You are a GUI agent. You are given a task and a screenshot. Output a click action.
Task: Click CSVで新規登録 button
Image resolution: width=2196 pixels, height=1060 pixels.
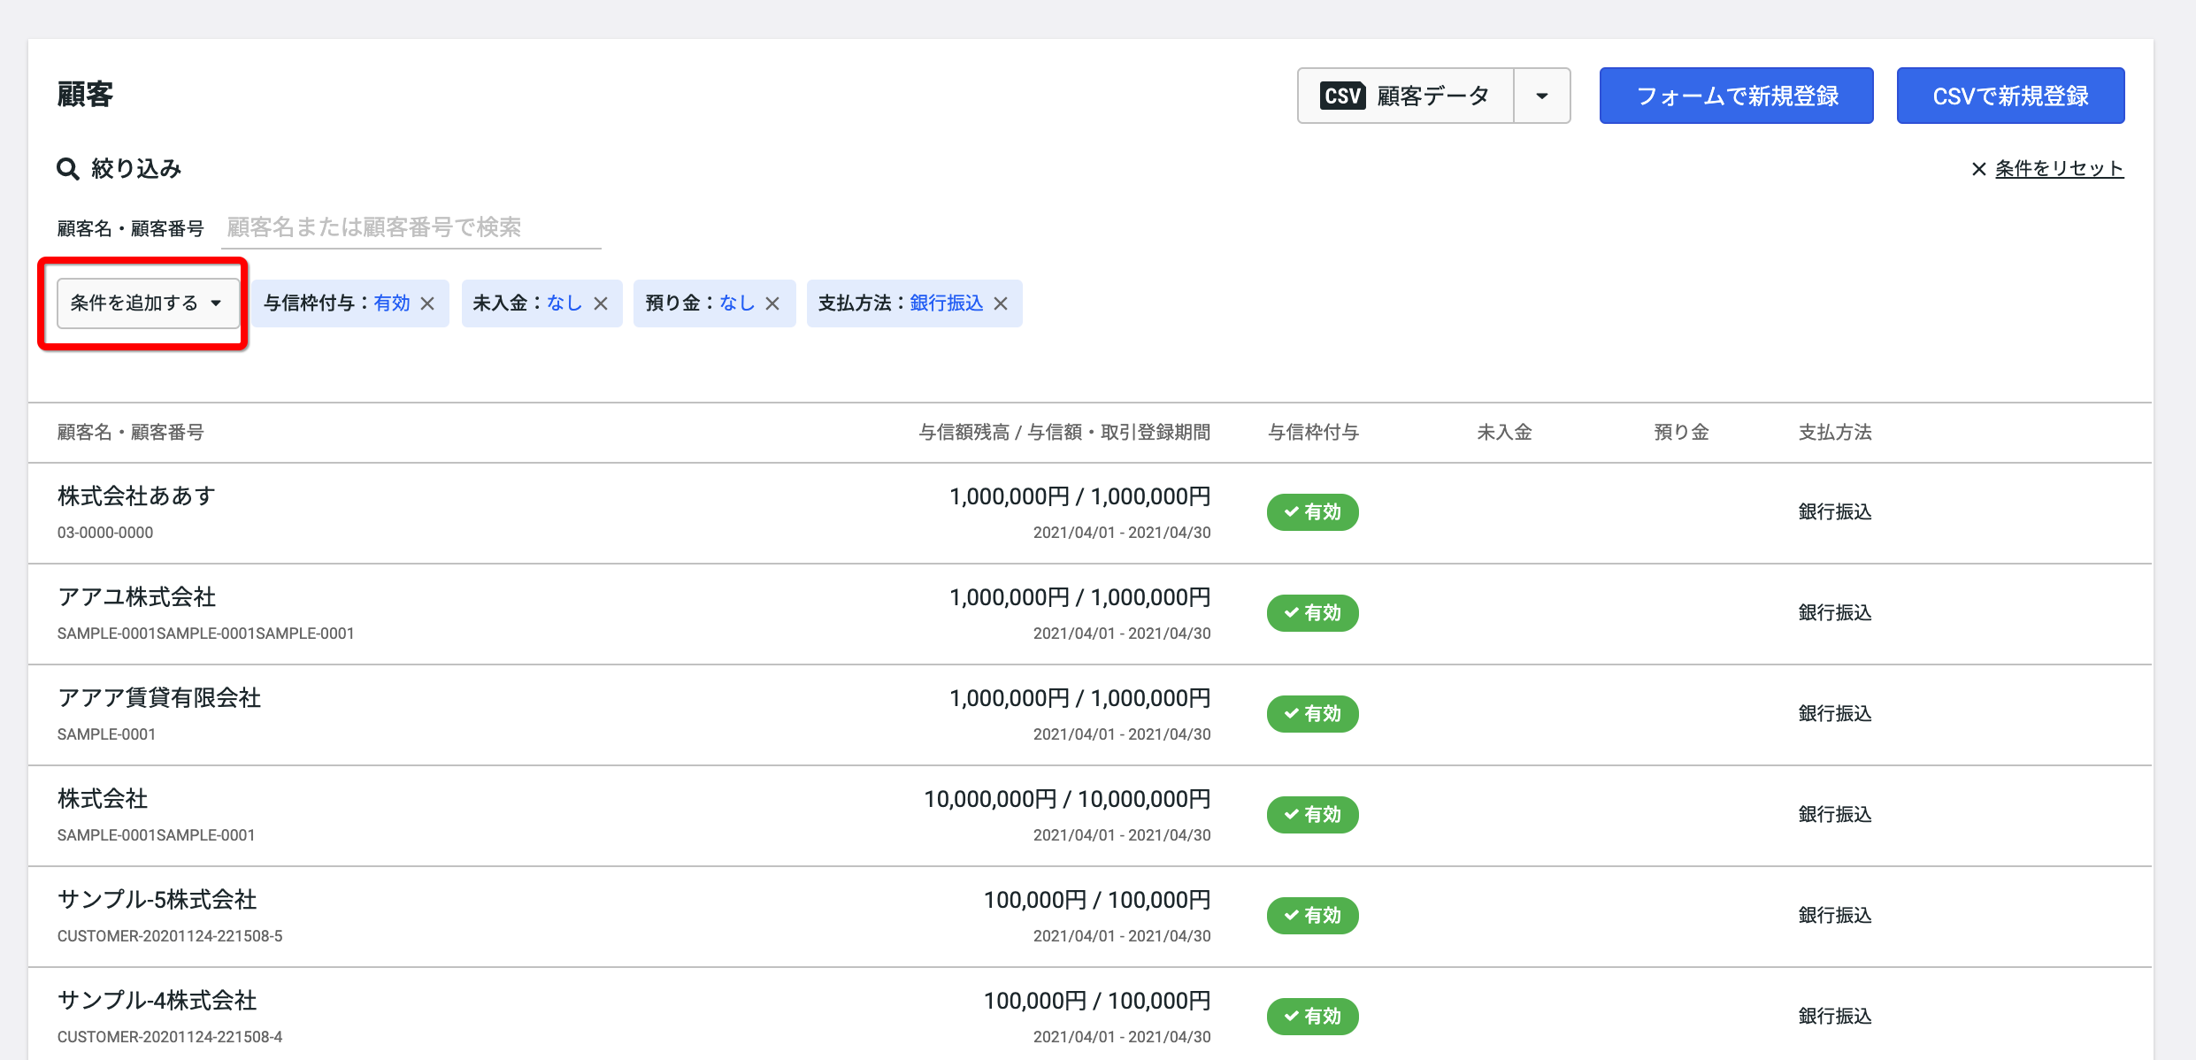[2010, 96]
